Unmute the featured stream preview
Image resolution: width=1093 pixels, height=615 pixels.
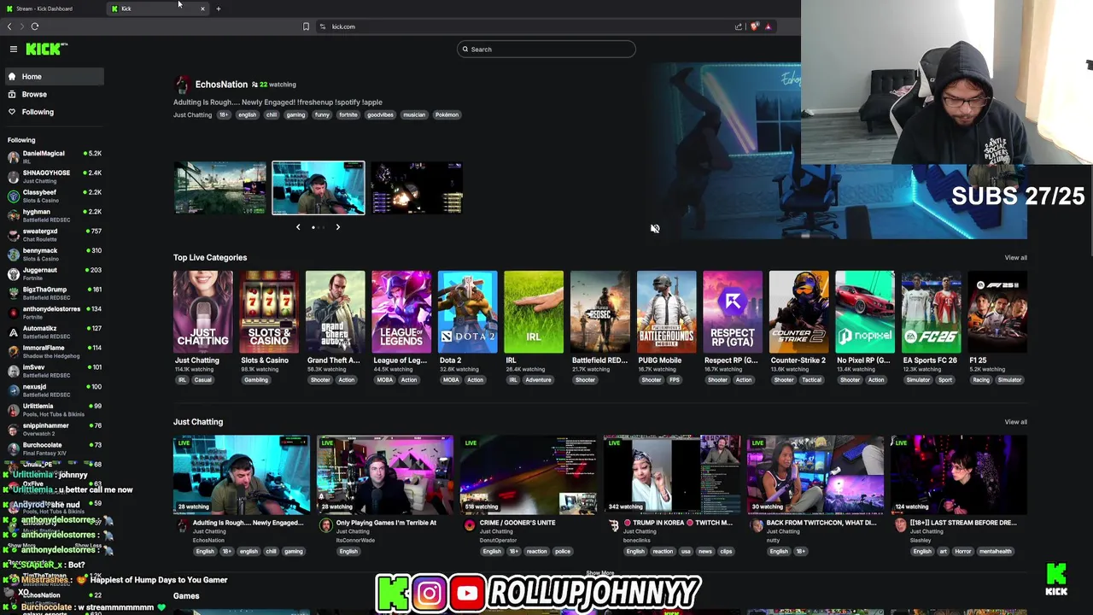tap(655, 228)
